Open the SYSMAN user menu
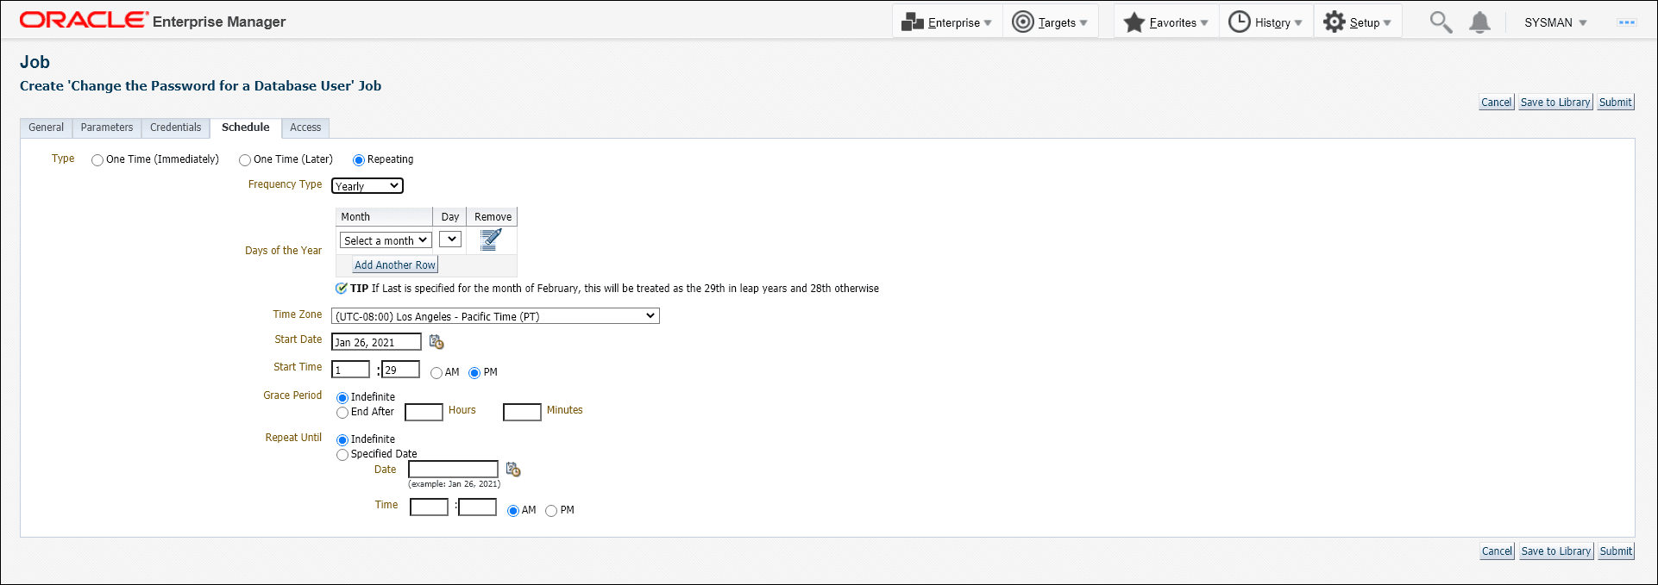This screenshot has height=585, width=1658. click(x=1555, y=22)
